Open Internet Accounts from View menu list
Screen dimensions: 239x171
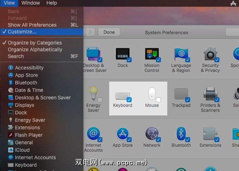point(42,157)
